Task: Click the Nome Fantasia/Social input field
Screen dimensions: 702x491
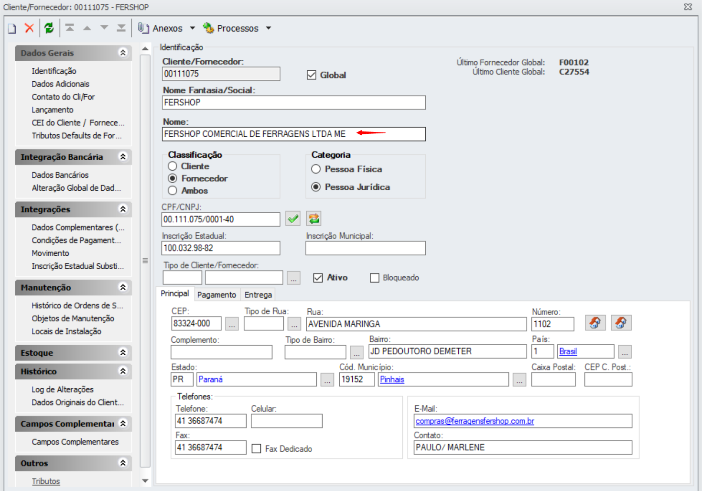Action: (x=293, y=102)
